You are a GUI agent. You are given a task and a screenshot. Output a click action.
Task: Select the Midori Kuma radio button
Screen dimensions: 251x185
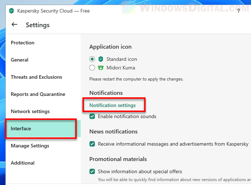point(92,68)
